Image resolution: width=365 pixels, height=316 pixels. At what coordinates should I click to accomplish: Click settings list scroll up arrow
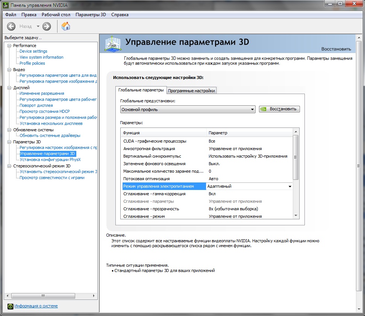pos(295,132)
